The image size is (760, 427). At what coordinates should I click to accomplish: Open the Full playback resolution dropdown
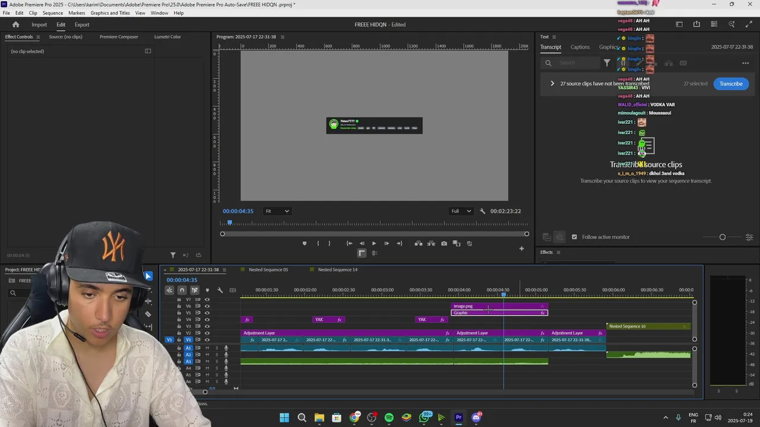pyautogui.click(x=461, y=211)
